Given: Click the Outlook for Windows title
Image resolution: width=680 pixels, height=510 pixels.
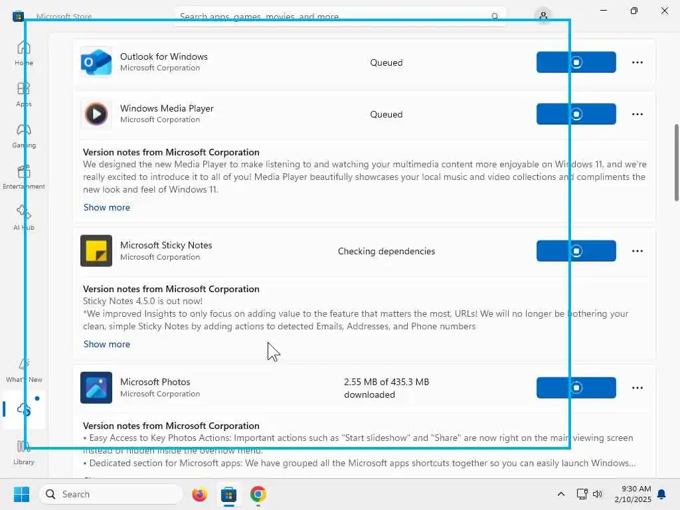Looking at the screenshot, I should click(164, 56).
